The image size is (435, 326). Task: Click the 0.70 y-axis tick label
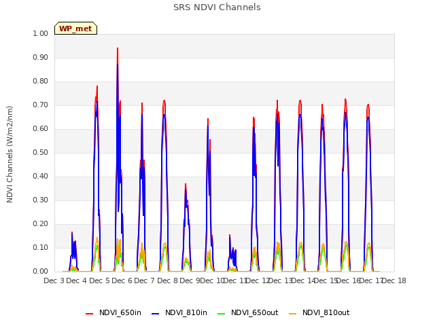coord(41,105)
